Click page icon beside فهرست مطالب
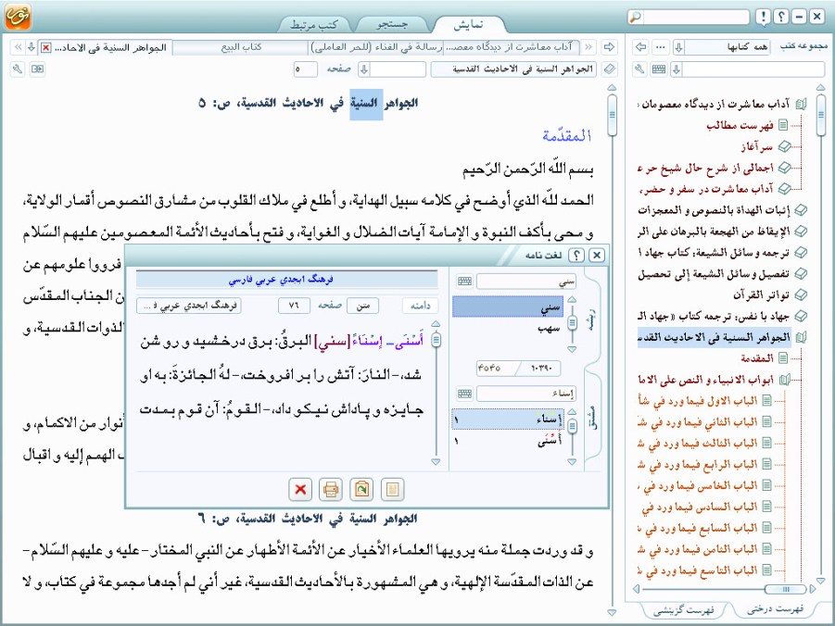 tap(783, 125)
